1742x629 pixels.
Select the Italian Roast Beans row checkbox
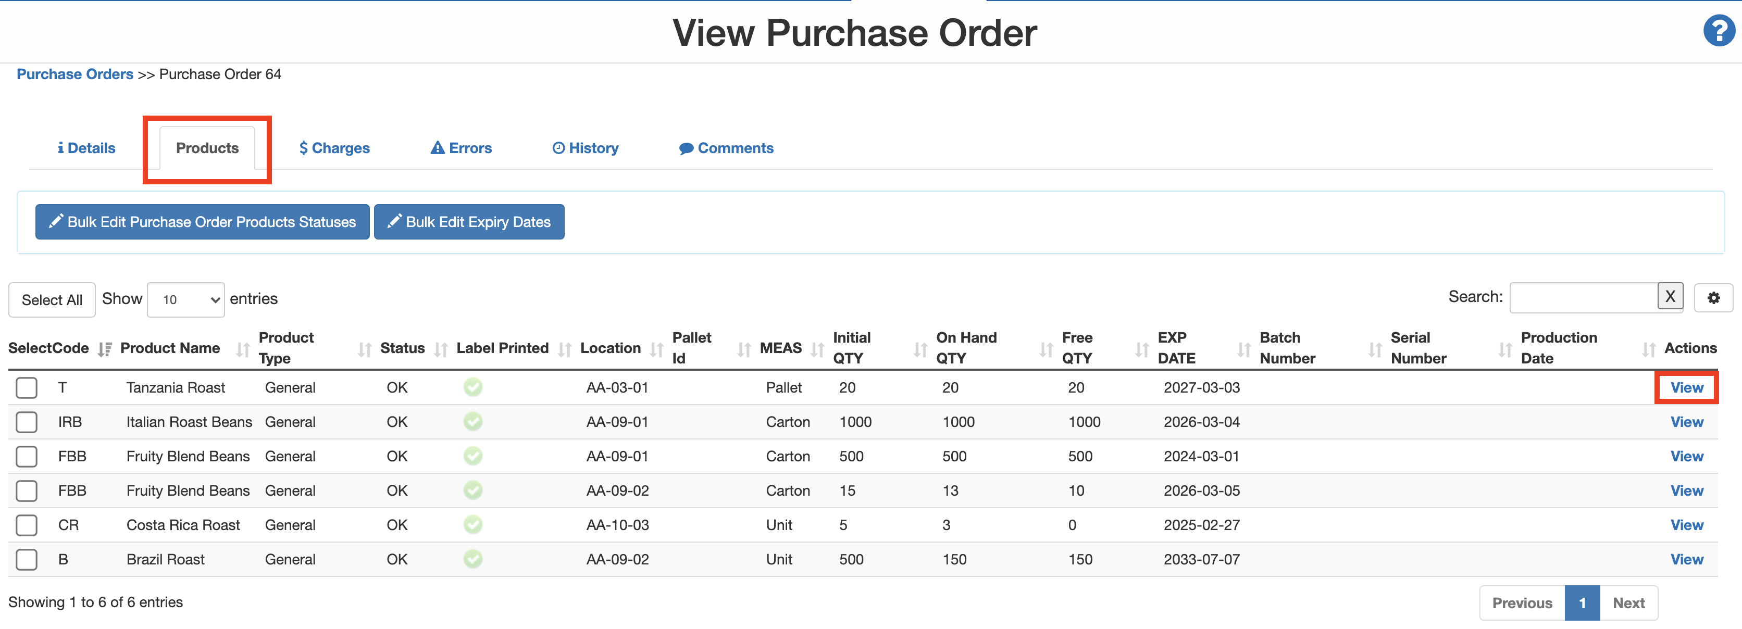27,422
